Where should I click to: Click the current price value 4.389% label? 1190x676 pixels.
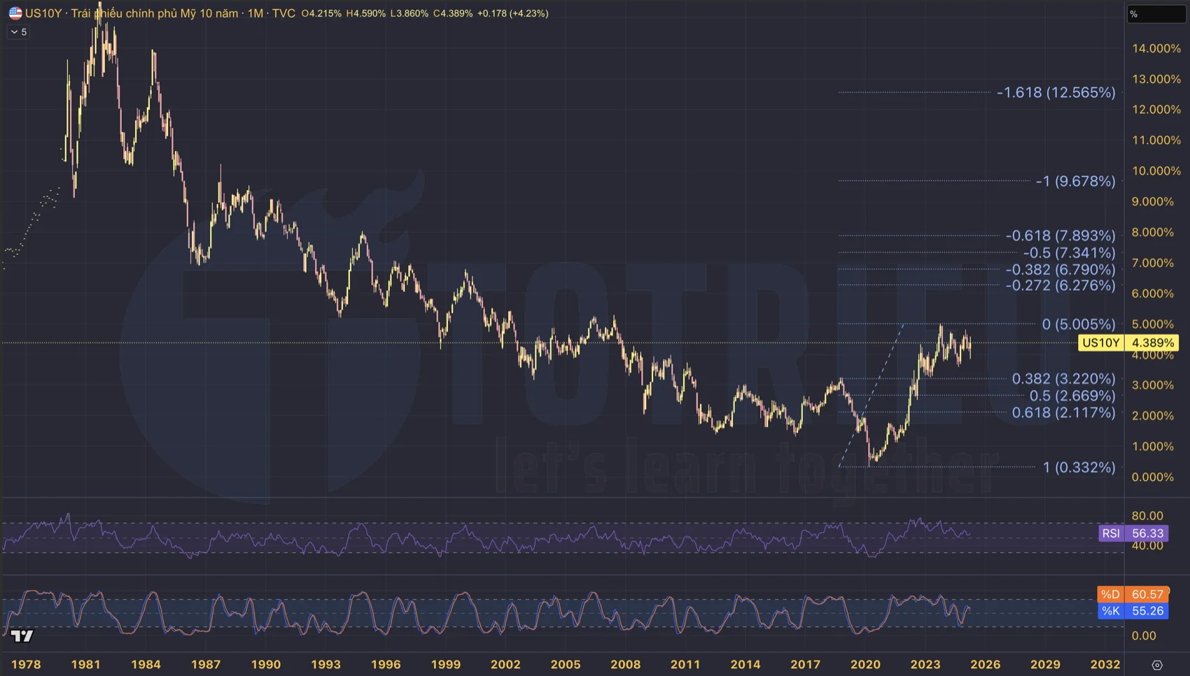pos(1152,343)
